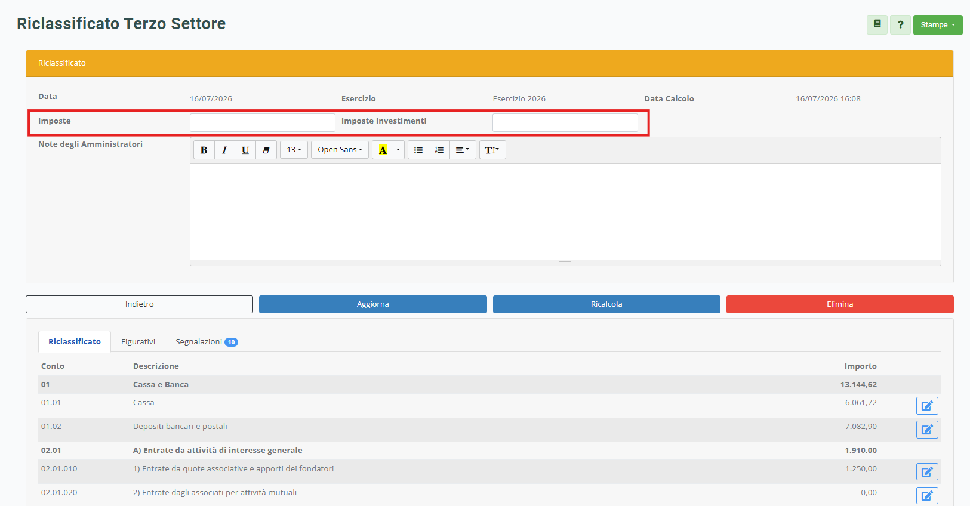The width and height of the screenshot is (970, 506).
Task: Click the Importo column header
Action: (x=860, y=366)
